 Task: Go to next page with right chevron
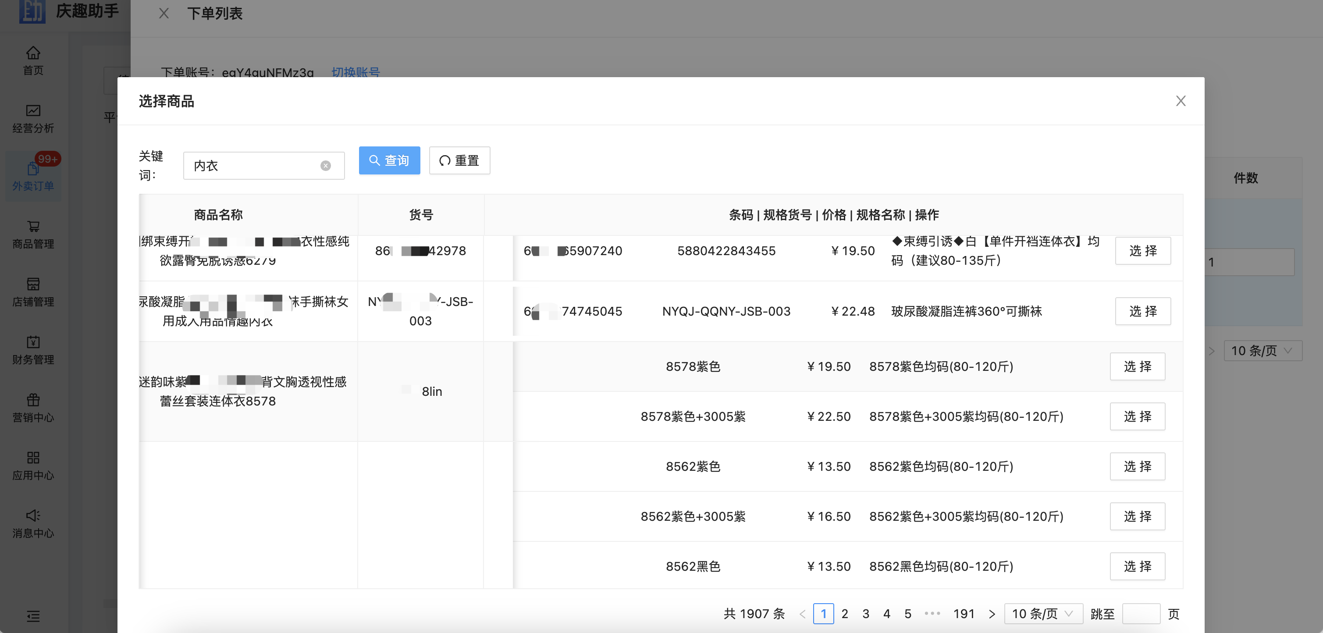(992, 614)
